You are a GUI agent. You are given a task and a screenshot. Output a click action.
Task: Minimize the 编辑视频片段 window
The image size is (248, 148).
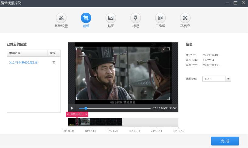(227, 3)
